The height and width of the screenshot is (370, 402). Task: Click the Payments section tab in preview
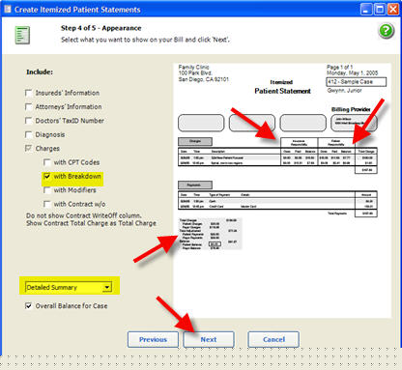coord(195,185)
